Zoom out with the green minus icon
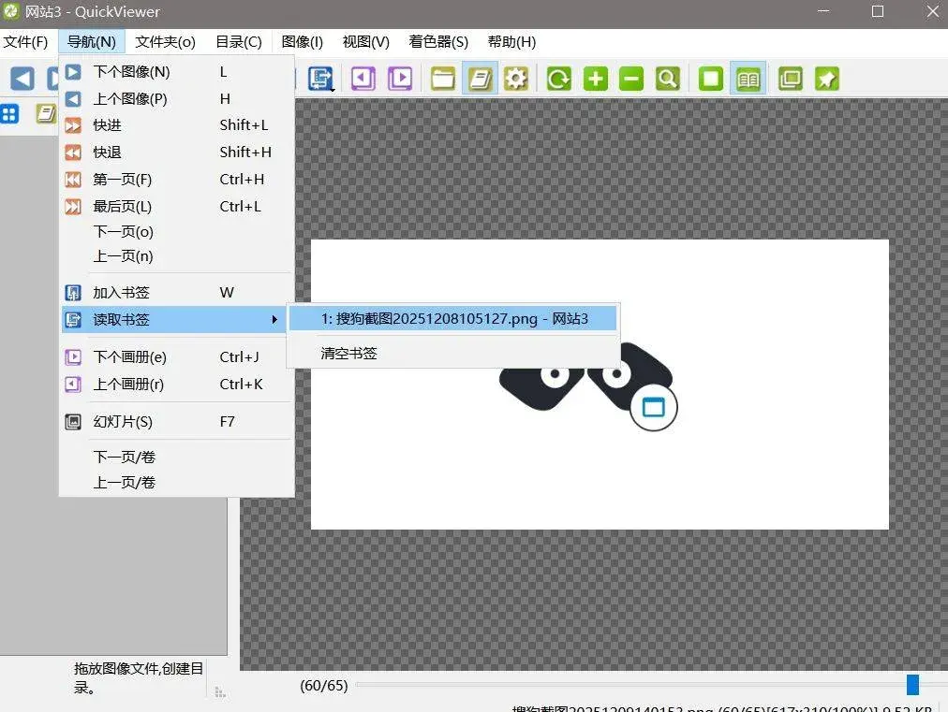Image resolution: width=948 pixels, height=712 pixels. [x=631, y=79]
